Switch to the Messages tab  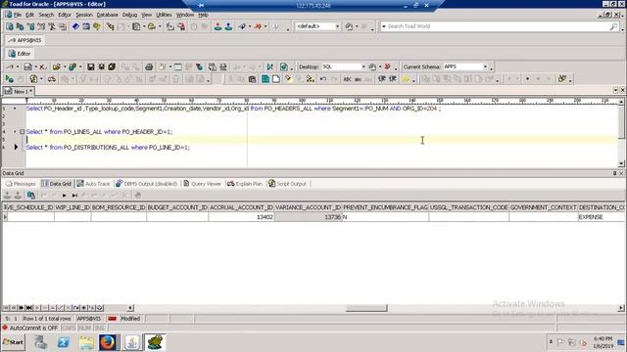(21, 184)
